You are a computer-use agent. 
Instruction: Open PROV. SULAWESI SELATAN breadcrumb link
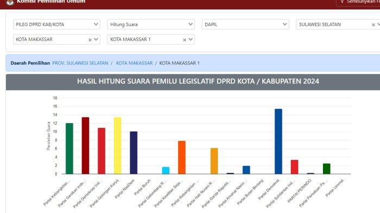tap(80, 63)
